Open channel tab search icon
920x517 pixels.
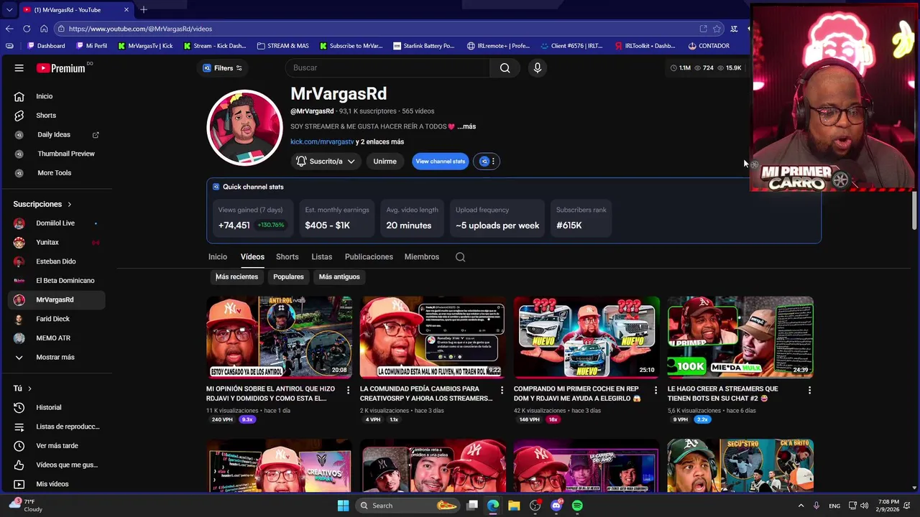460,257
